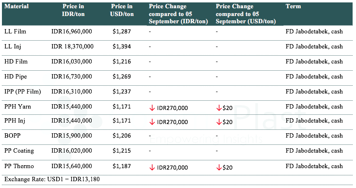Click the red down arrow beside PPH Yarn $20
This screenshot has width=356, height=188.
pyautogui.click(x=219, y=108)
